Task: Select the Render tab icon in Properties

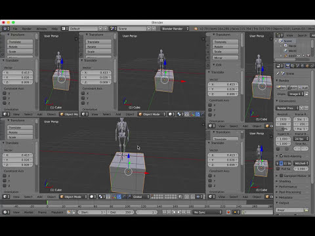Action: 287,66
